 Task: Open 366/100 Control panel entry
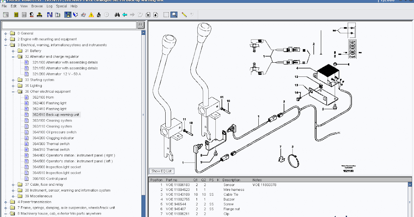click(x=50, y=179)
